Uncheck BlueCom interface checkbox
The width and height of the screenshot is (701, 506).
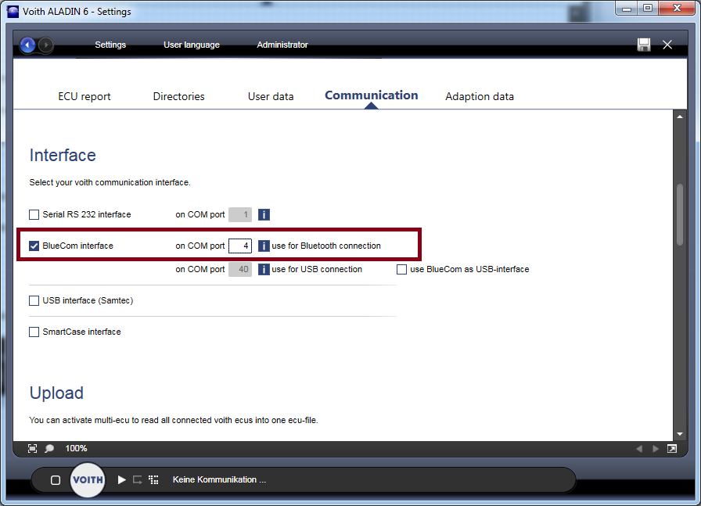[34, 246]
